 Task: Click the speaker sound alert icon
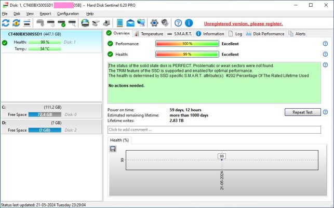pos(165,23)
